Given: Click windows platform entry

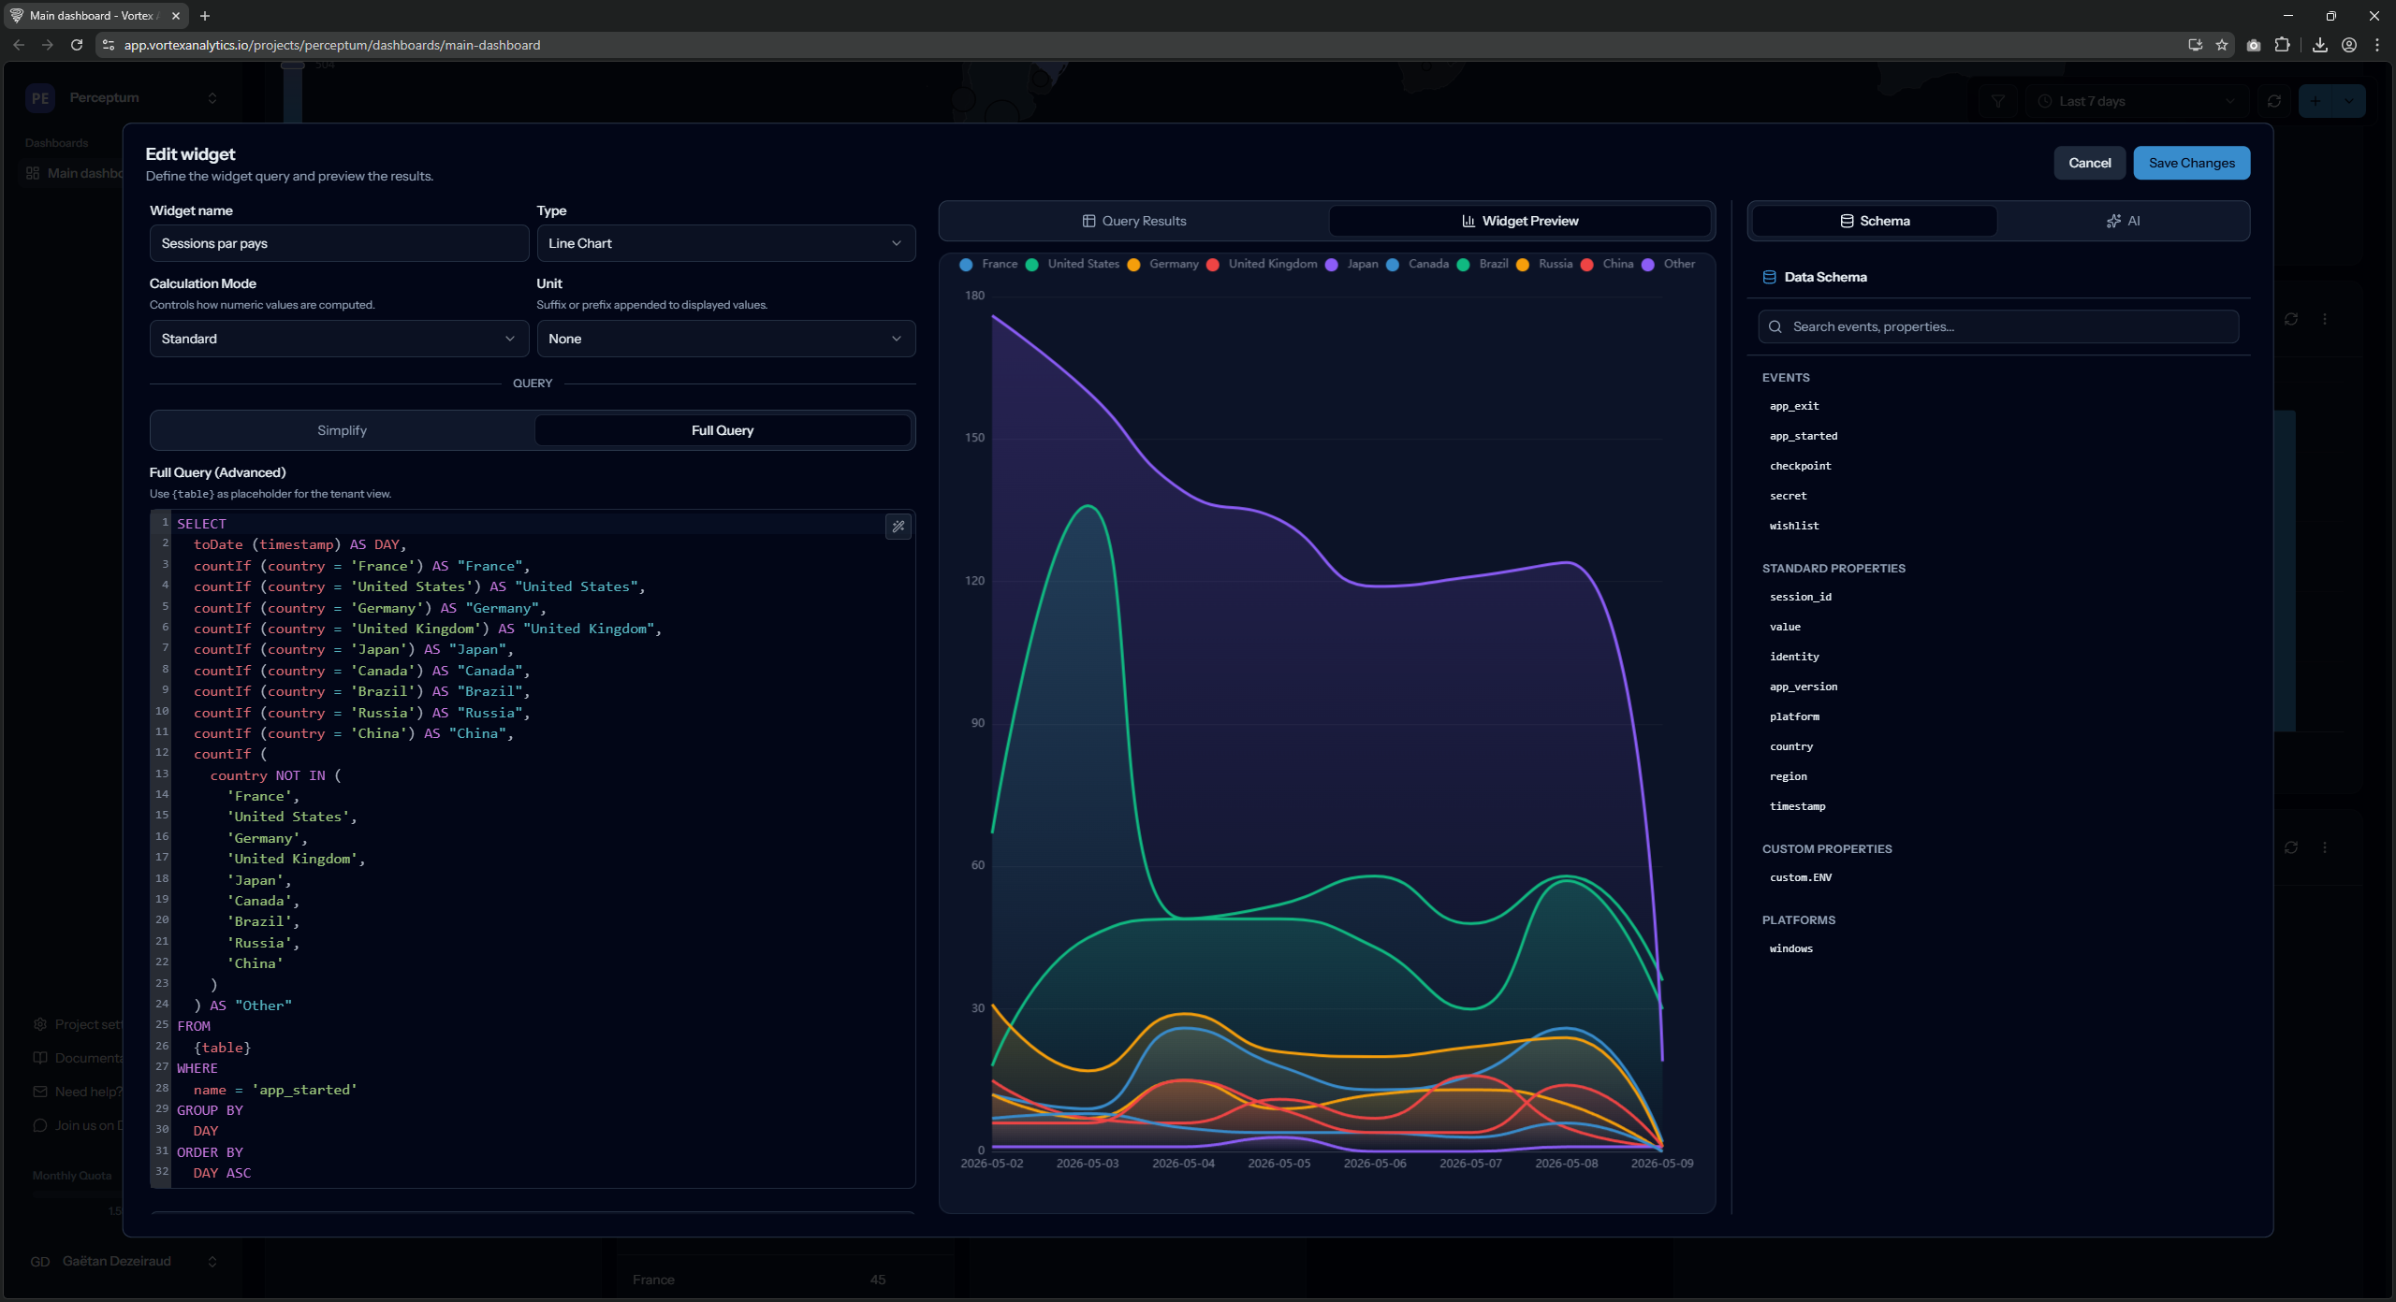Looking at the screenshot, I should pos(1791,948).
